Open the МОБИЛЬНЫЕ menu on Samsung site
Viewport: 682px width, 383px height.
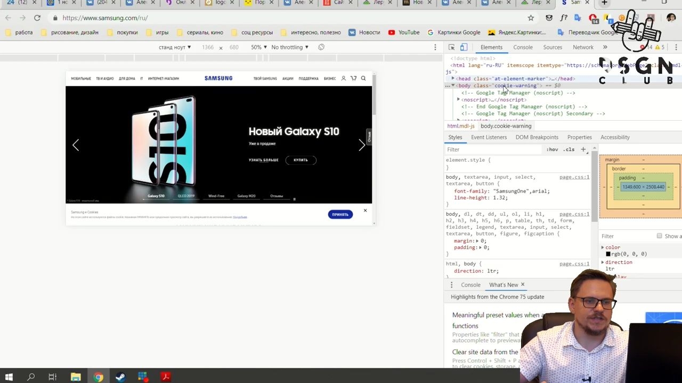81,79
